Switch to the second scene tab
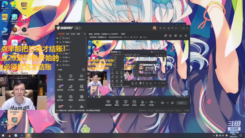This screenshot has height=138, width=245. pyautogui.click(x=68, y=34)
